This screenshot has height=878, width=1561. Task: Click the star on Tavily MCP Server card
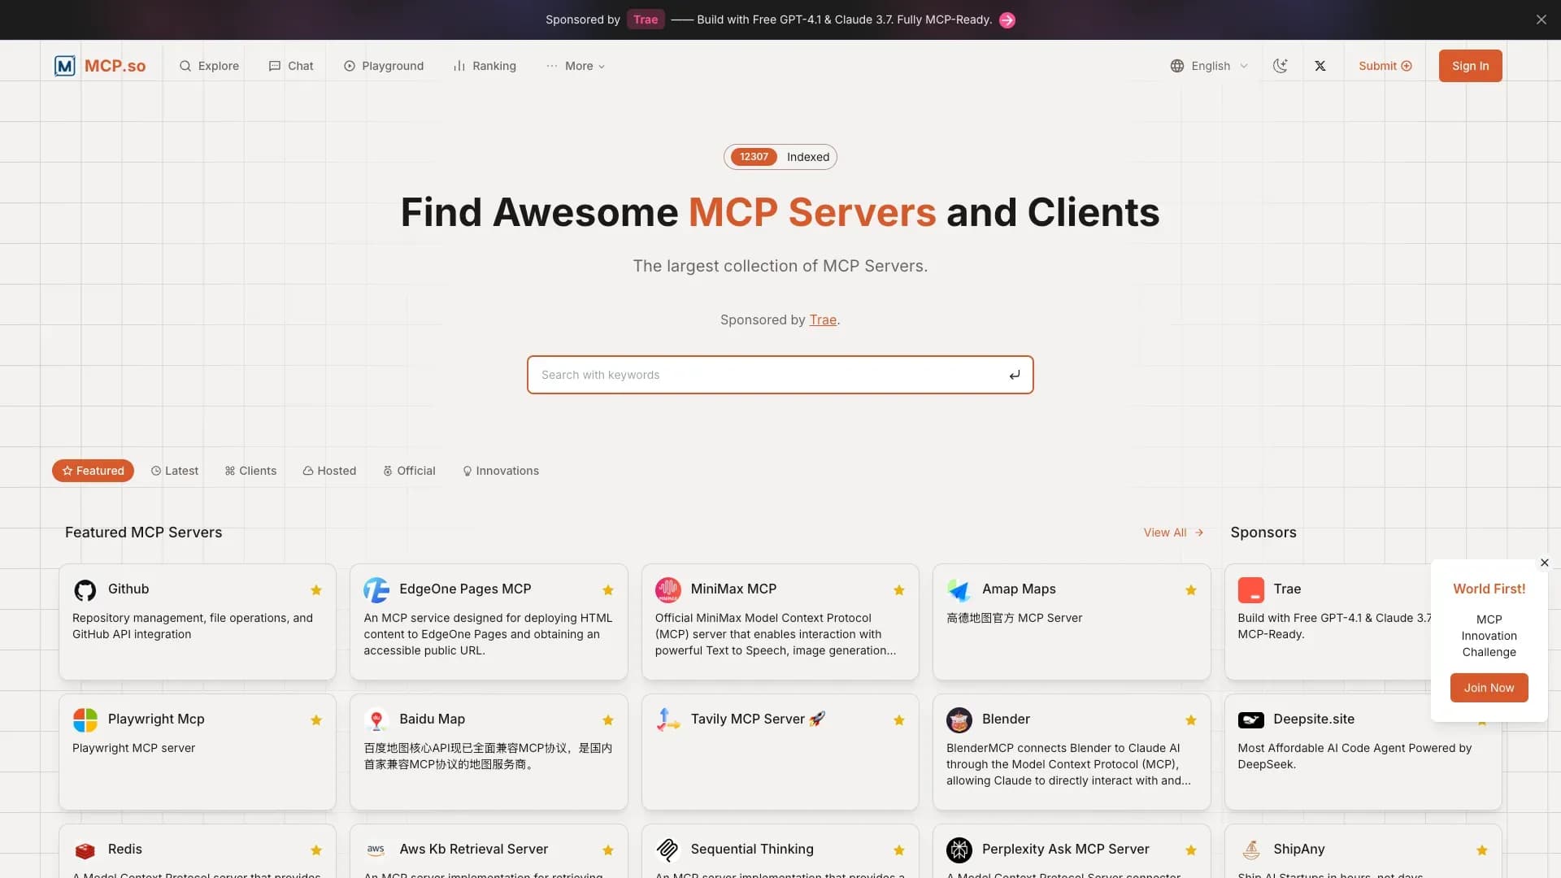click(899, 720)
